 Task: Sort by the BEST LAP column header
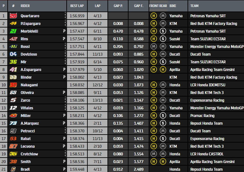76,6
